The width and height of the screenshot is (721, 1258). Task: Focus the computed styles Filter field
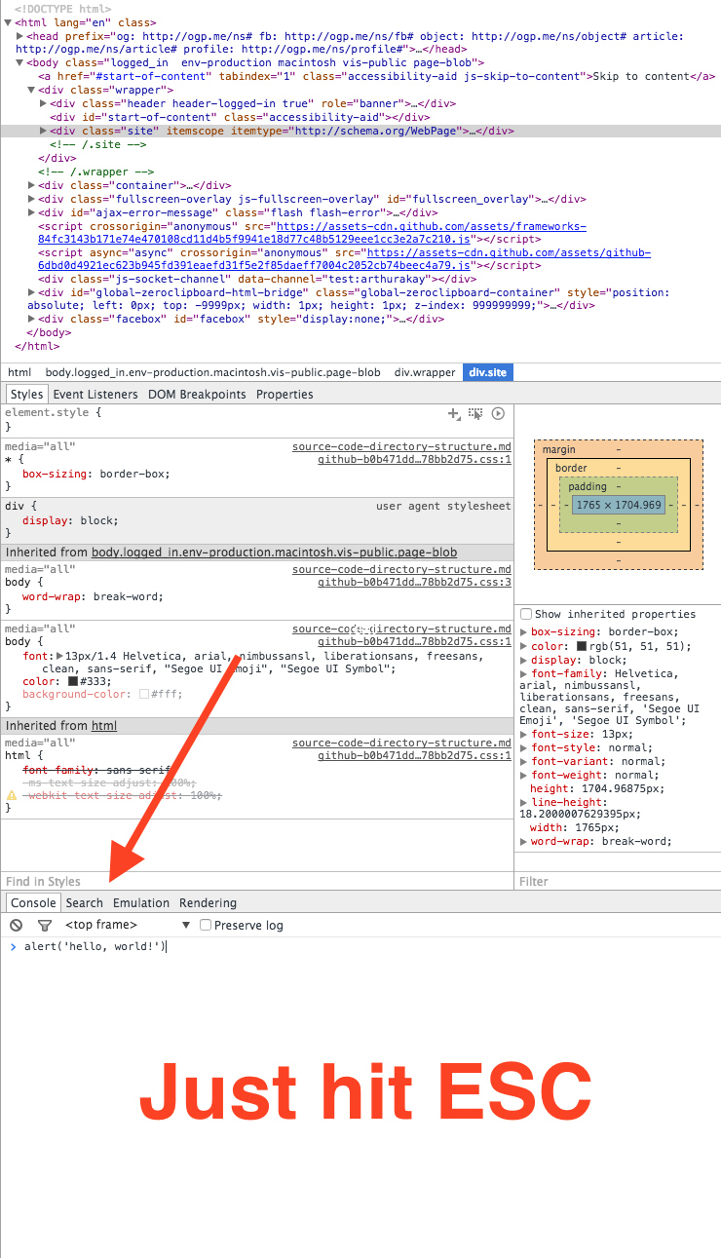click(x=618, y=881)
